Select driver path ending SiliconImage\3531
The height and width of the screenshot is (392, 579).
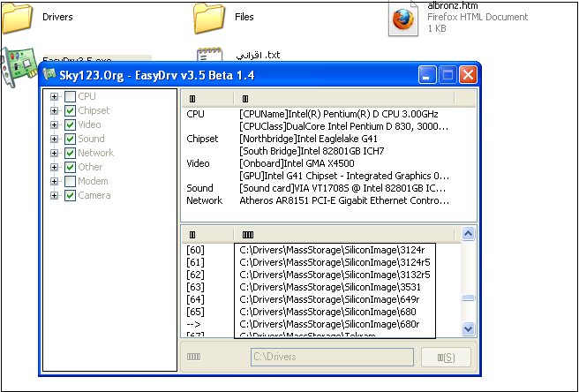point(330,287)
